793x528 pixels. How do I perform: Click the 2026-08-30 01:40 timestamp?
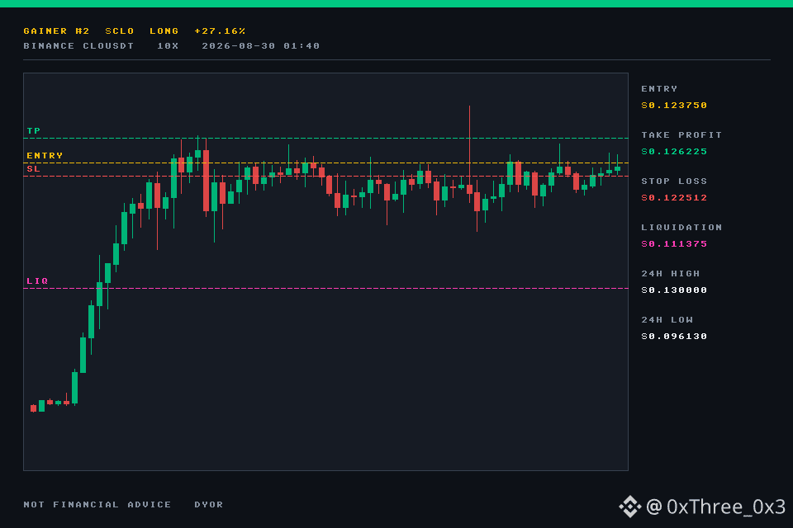pos(260,46)
